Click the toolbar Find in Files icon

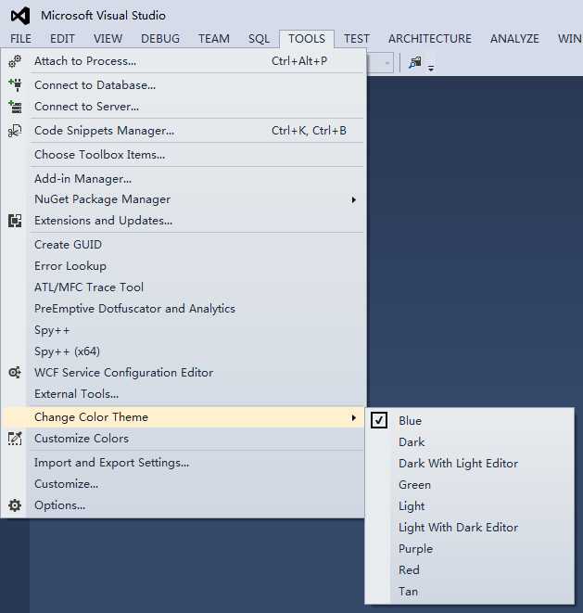click(x=414, y=62)
